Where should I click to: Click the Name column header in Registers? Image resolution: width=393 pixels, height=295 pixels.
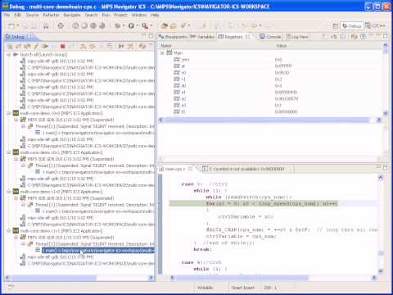[166, 46]
